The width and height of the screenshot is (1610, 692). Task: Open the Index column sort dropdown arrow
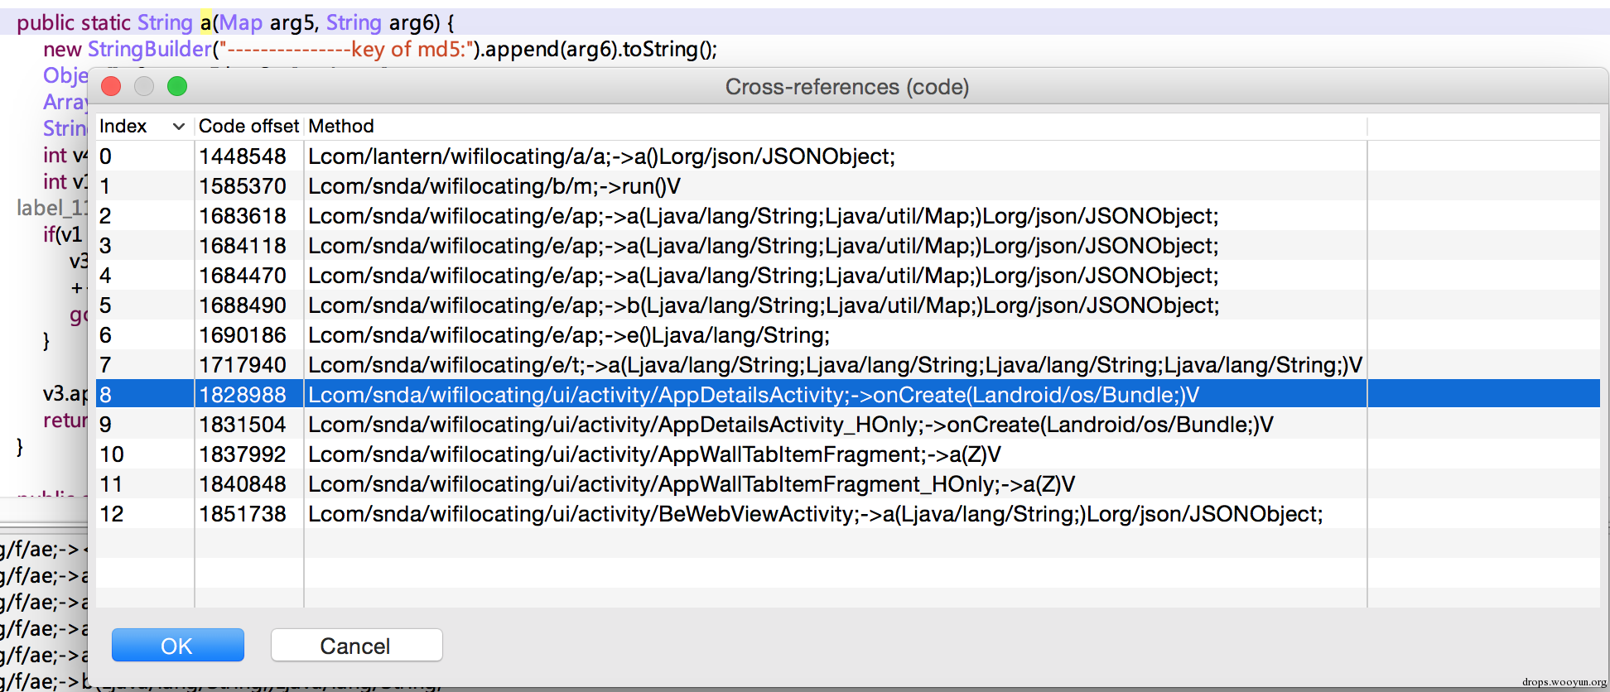(178, 127)
